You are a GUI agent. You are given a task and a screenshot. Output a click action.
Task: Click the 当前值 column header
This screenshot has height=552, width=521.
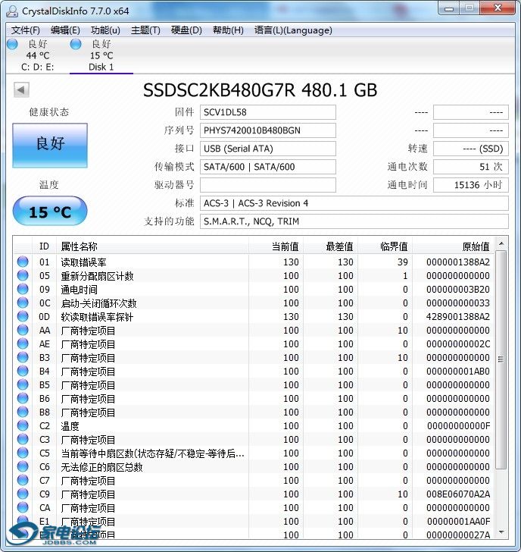(276, 246)
